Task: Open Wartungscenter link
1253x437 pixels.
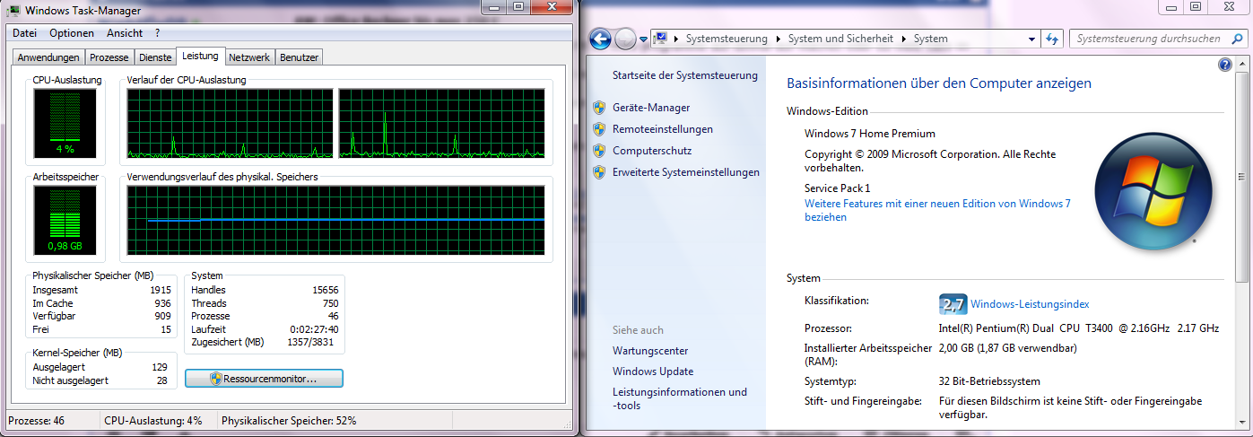Action: [x=650, y=351]
